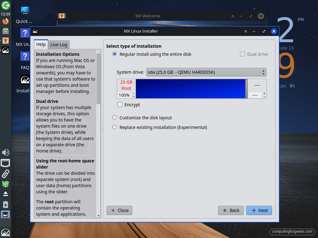Viewport: 318px width, 238px height.
Task: Click the eject removable media tray icon
Action: (6, 194)
